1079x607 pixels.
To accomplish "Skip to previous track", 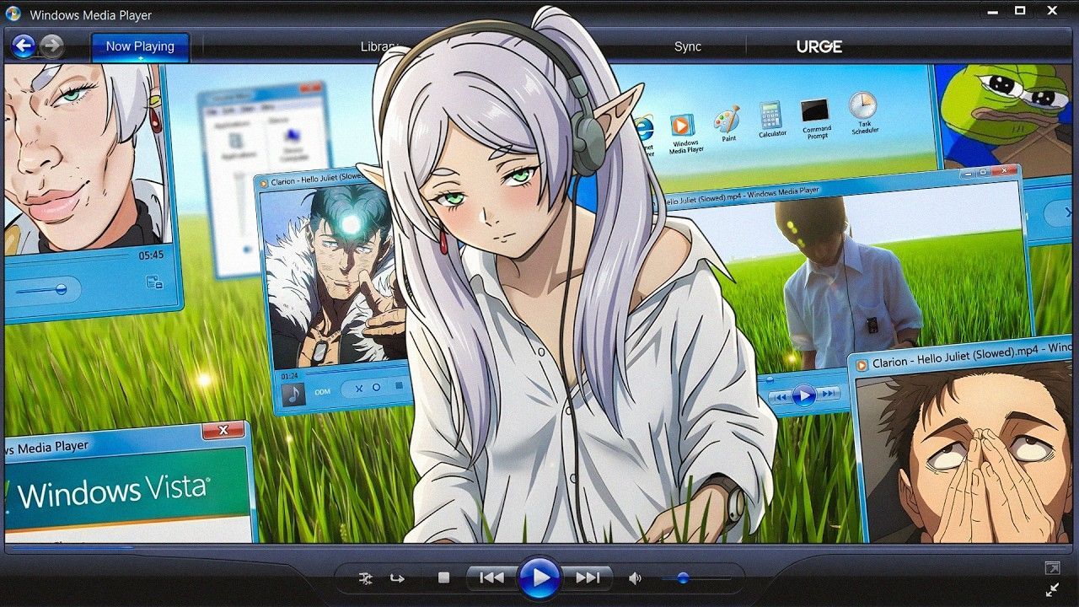I will tap(491, 578).
